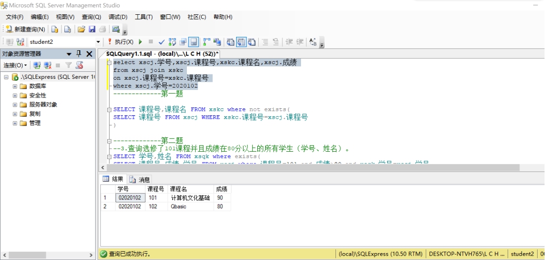Screen dimensions: 545x260
Task: Switch to Results to Text mode
Action: click(230, 42)
